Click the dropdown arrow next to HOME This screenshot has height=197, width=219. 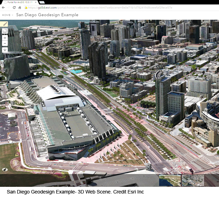(x=13, y=15)
